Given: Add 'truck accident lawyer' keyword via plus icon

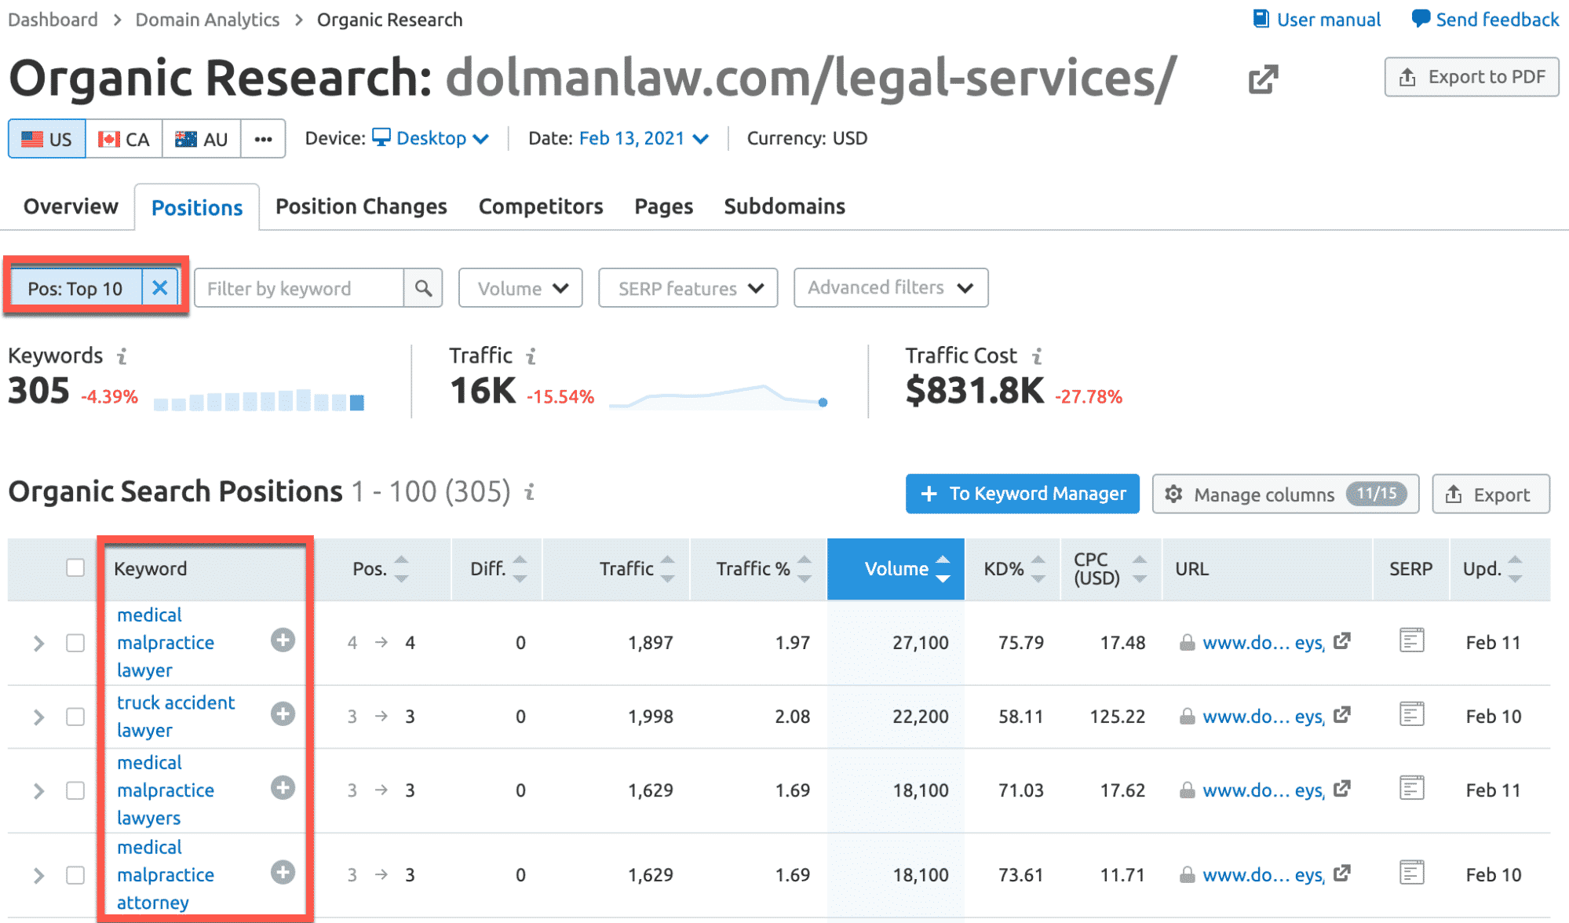Looking at the screenshot, I should 283,714.
